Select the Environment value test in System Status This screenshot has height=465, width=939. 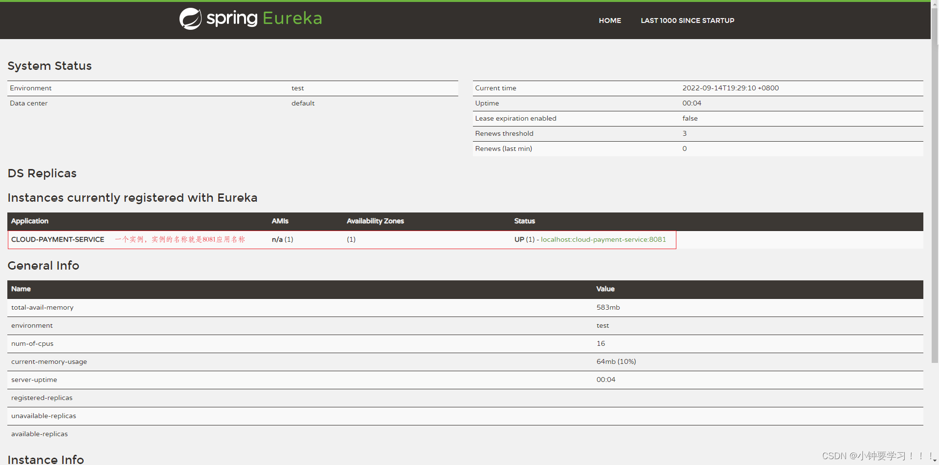(297, 88)
